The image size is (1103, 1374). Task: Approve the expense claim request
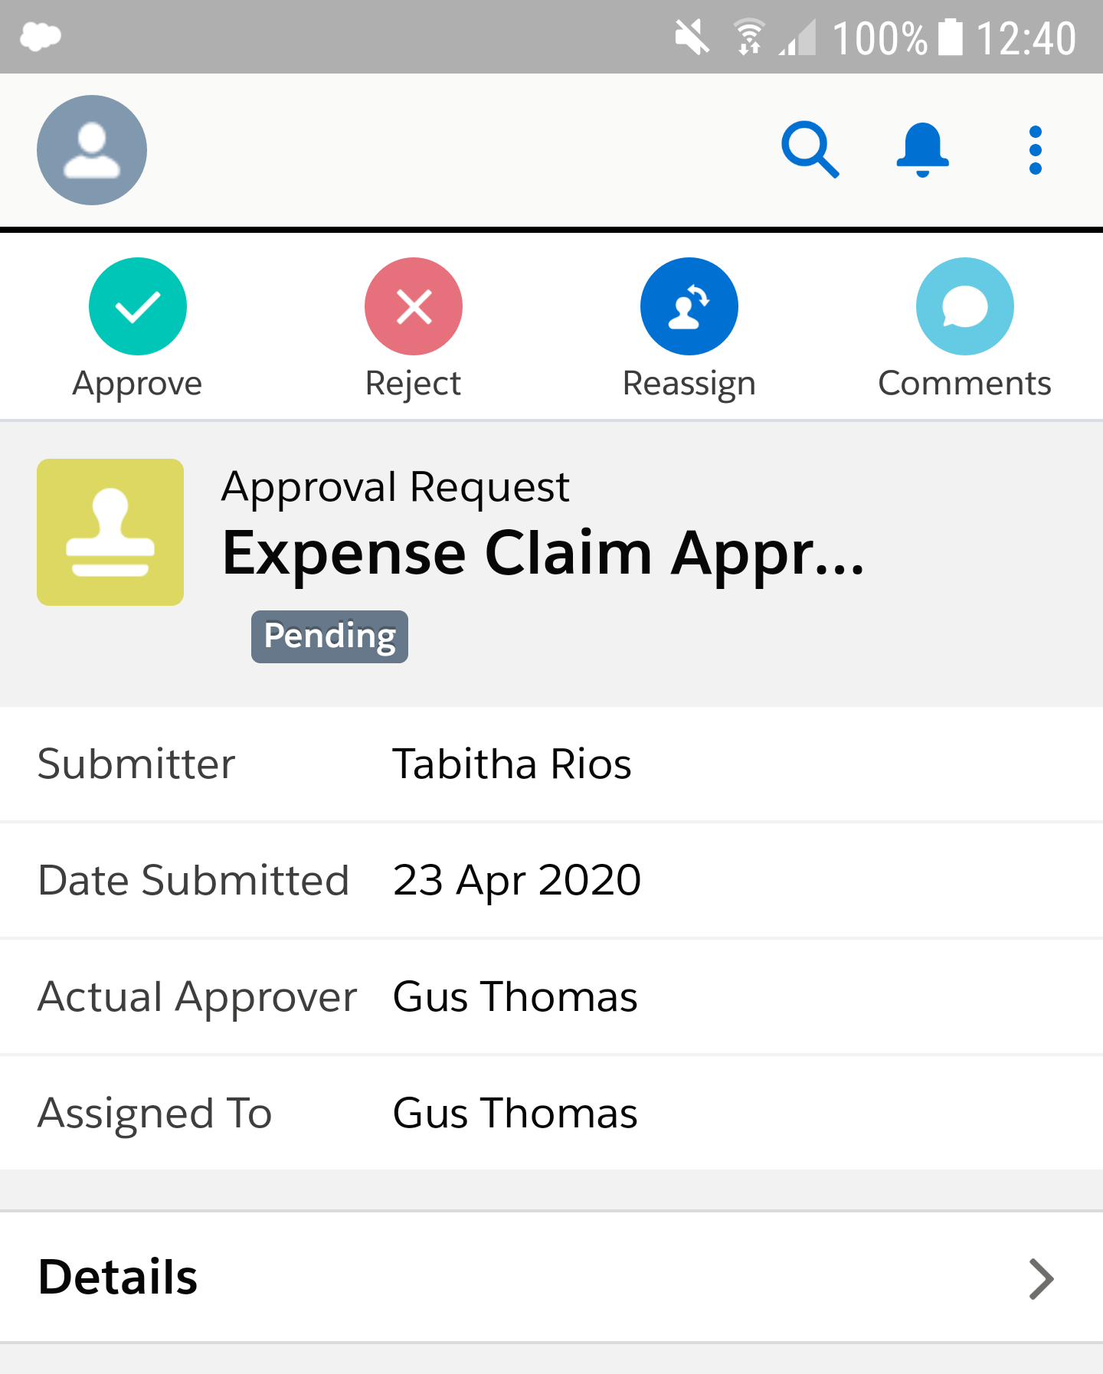pyautogui.click(x=138, y=306)
